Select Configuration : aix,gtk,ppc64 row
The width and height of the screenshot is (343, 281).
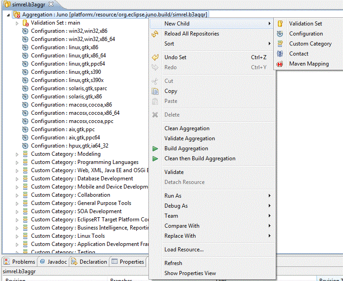point(61,138)
